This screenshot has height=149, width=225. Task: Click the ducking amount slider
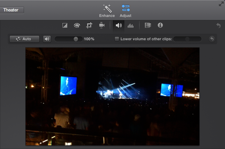click(x=187, y=39)
